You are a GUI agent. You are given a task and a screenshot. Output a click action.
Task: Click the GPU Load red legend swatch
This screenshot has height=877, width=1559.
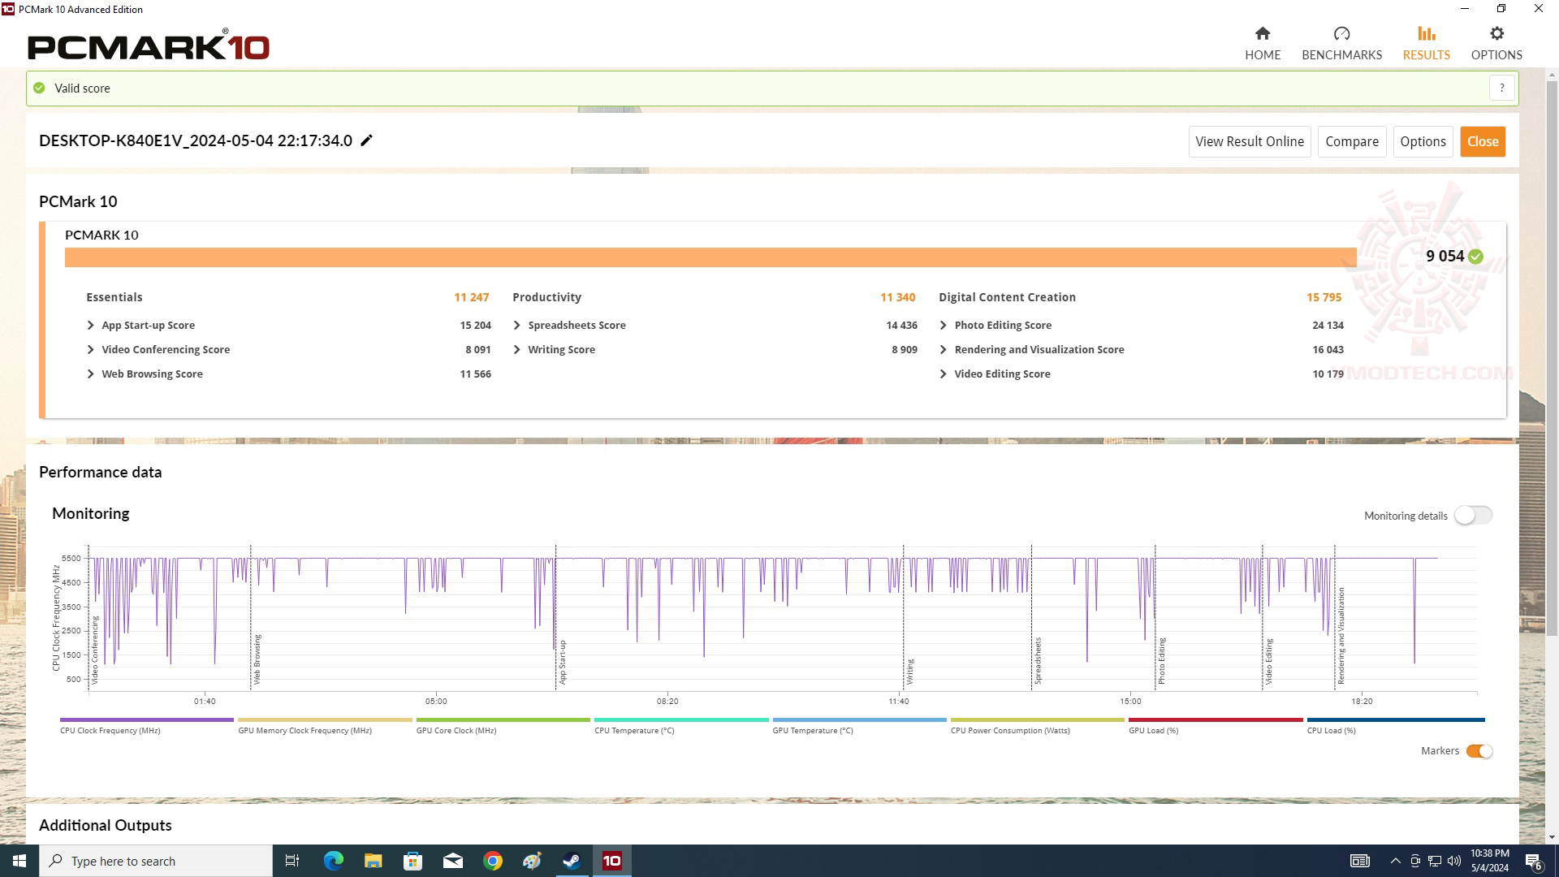click(1215, 720)
